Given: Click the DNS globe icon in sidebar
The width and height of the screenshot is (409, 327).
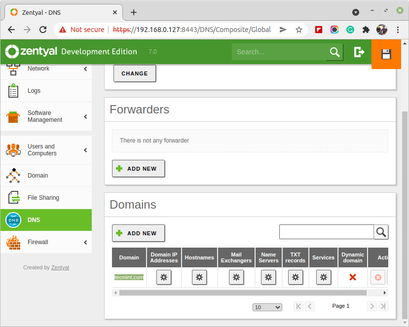Looking at the screenshot, I should pyautogui.click(x=13, y=220).
